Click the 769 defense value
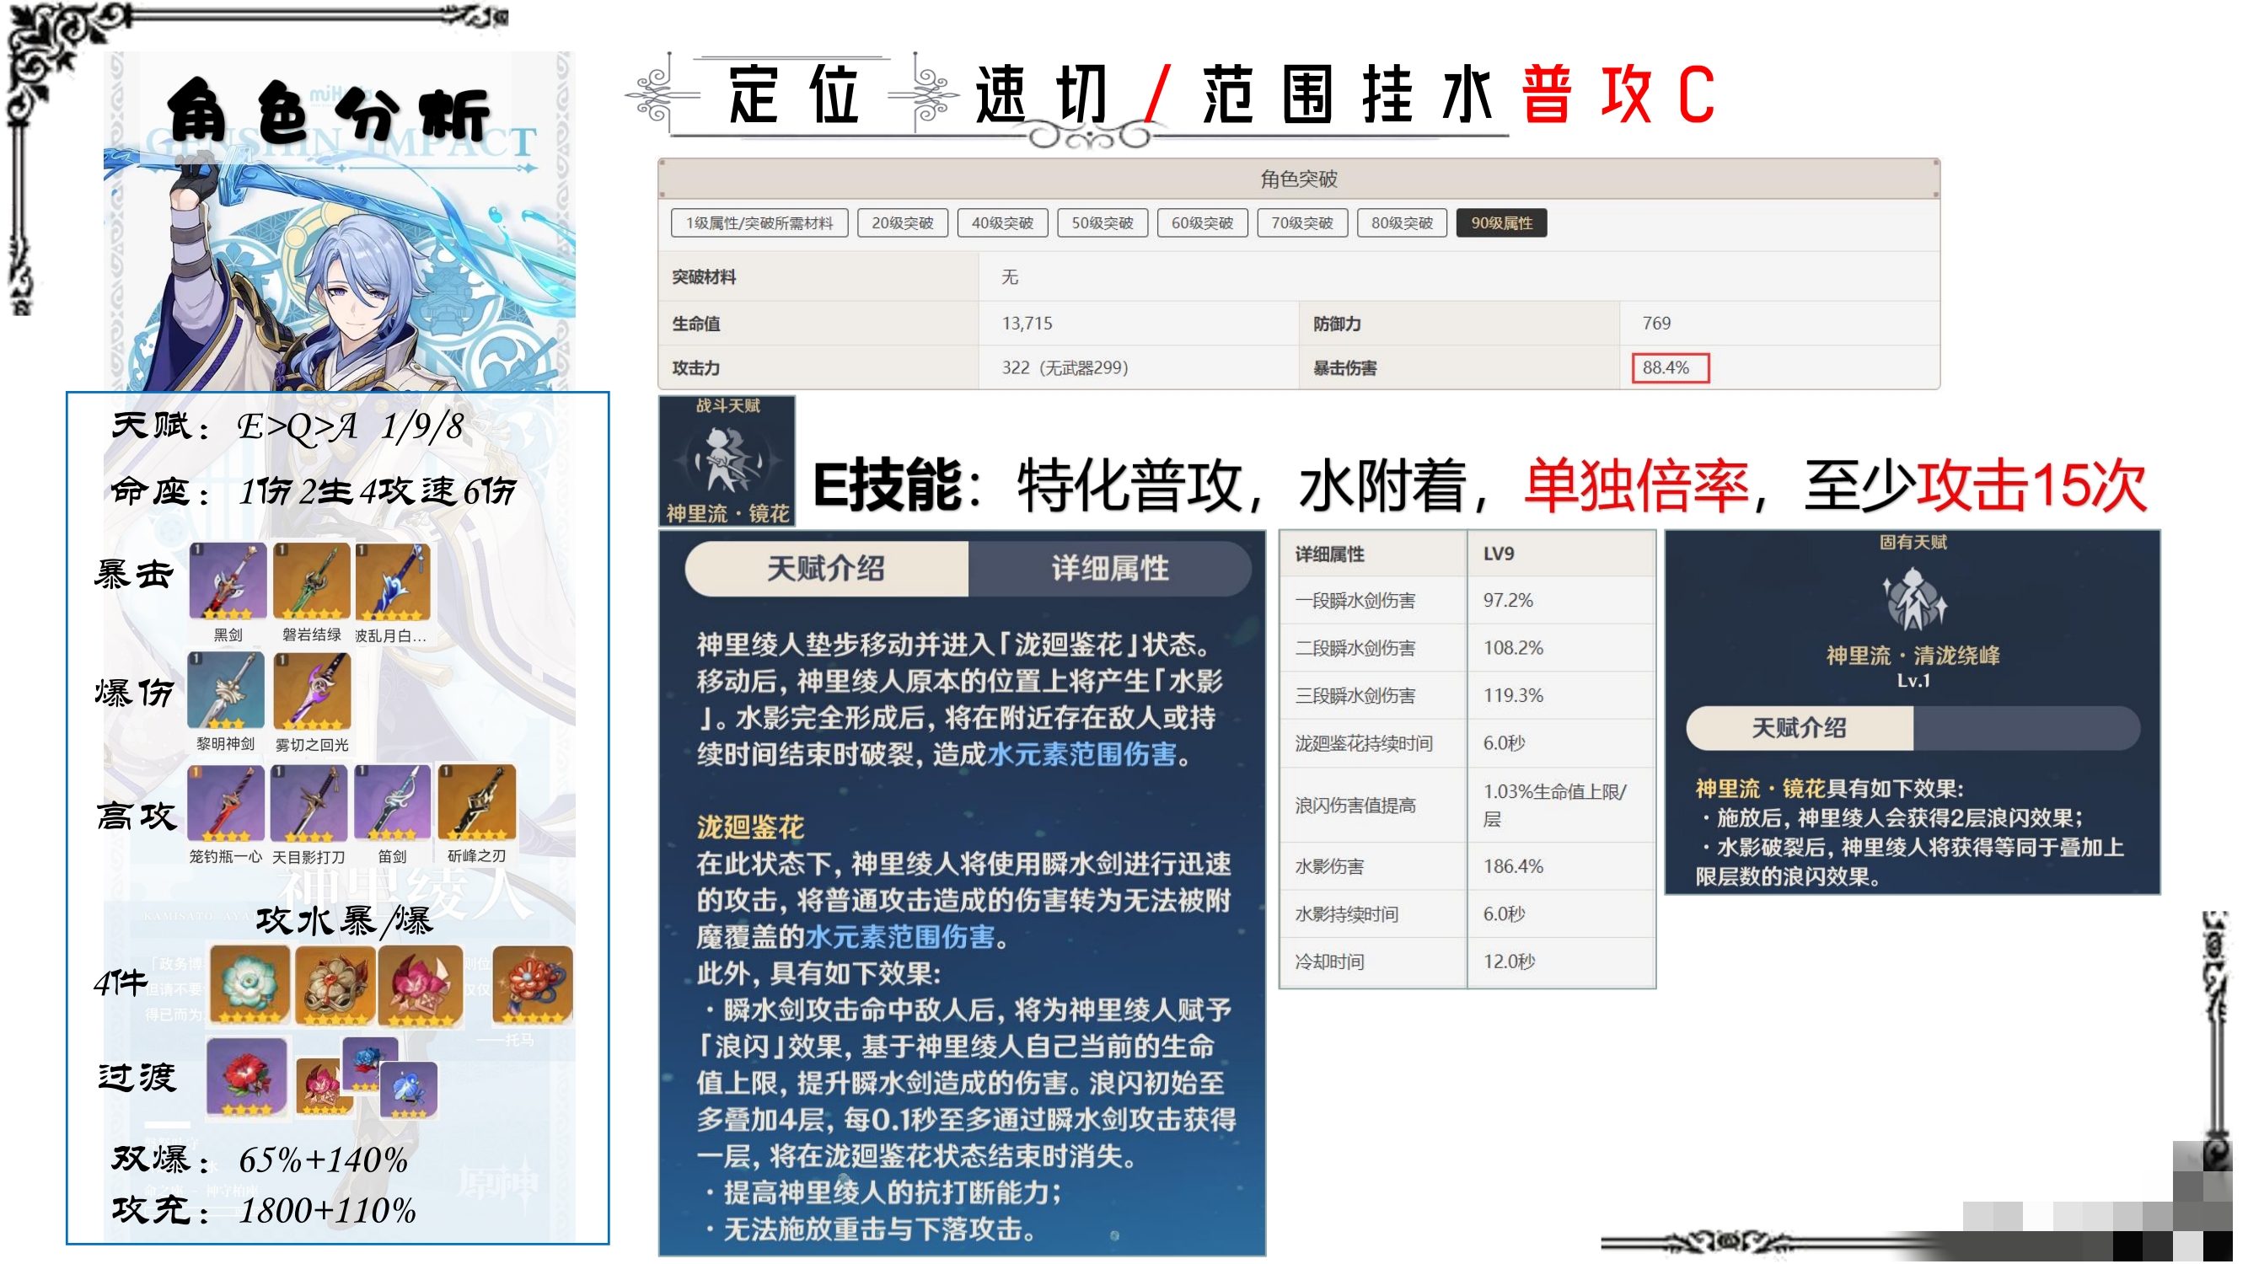 coord(1656,324)
